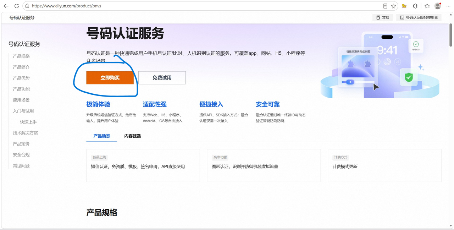Select 入门与试用 in the sidebar
Screen dimensions: 454x230
coord(23,111)
